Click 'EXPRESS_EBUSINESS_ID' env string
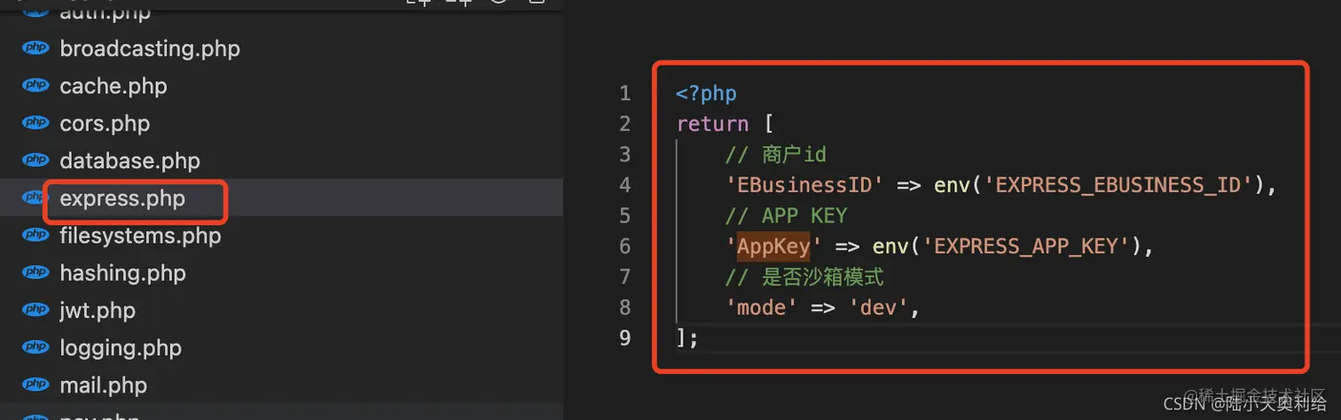Screen dimensions: 1341x420 point(1117,185)
